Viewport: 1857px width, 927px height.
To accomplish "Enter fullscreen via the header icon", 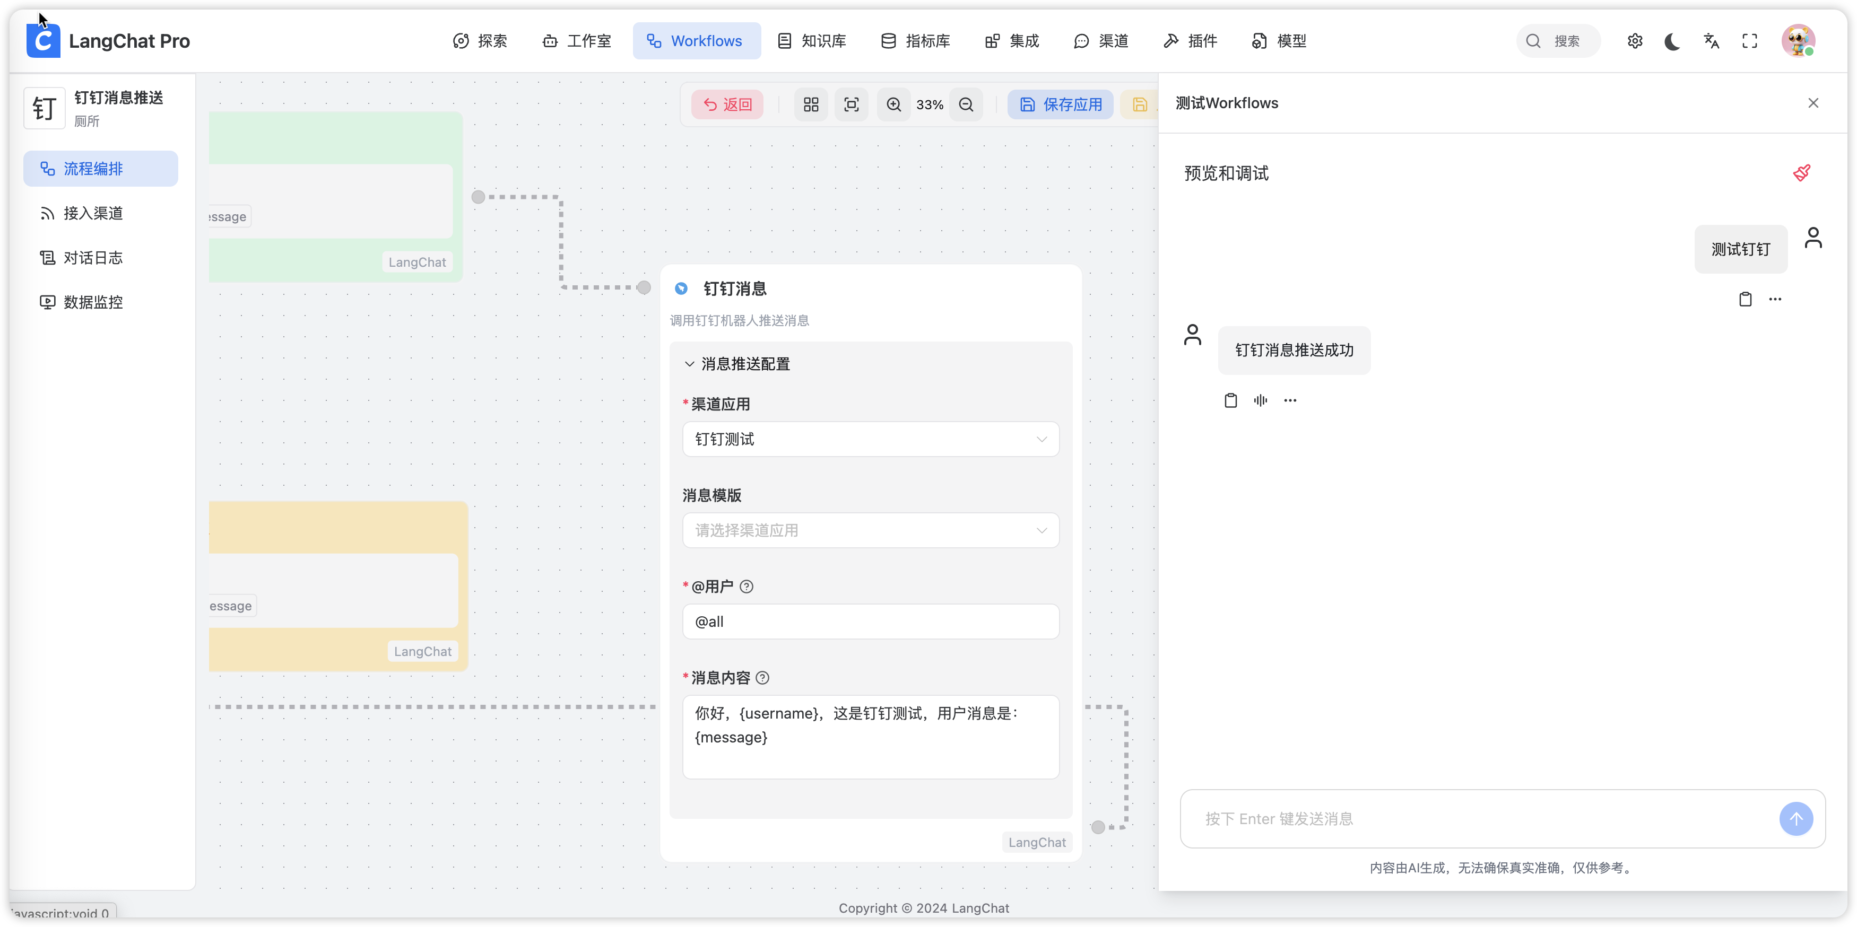I will 1750,41.
